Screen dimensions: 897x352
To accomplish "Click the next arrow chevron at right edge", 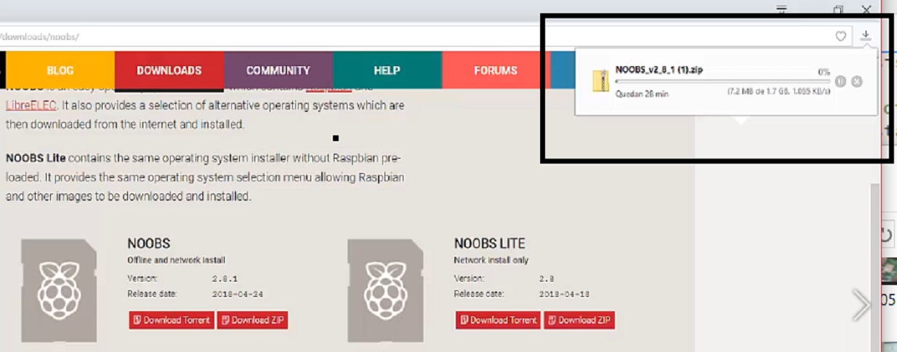I will [x=861, y=305].
